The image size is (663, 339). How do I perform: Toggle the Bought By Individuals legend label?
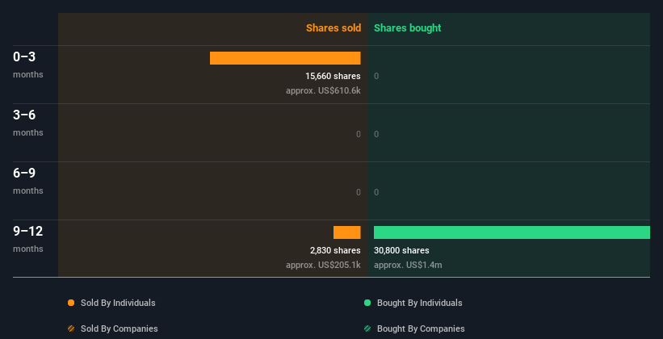tap(419, 303)
